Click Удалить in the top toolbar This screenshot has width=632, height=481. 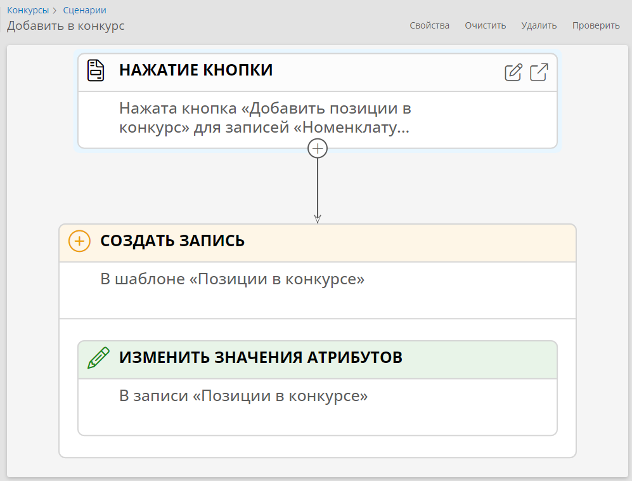539,25
